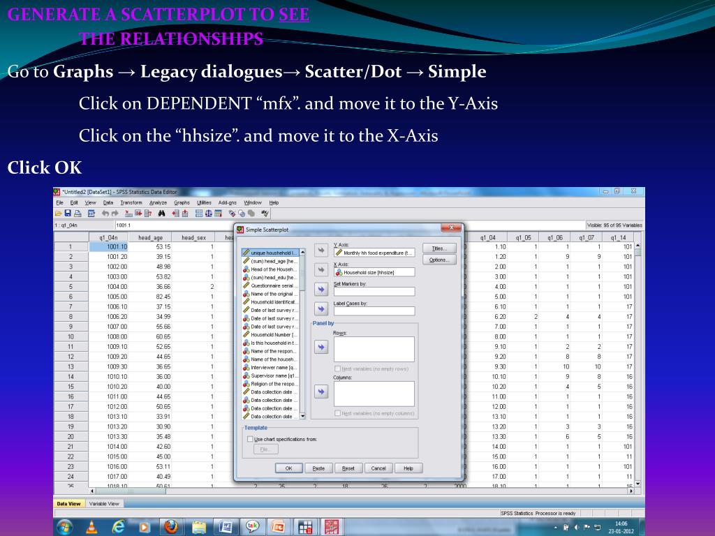Click the Open data document toolbar icon
The image size is (715, 536).
(x=59, y=214)
